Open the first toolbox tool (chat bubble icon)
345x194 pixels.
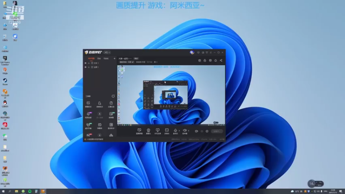click(88, 104)
